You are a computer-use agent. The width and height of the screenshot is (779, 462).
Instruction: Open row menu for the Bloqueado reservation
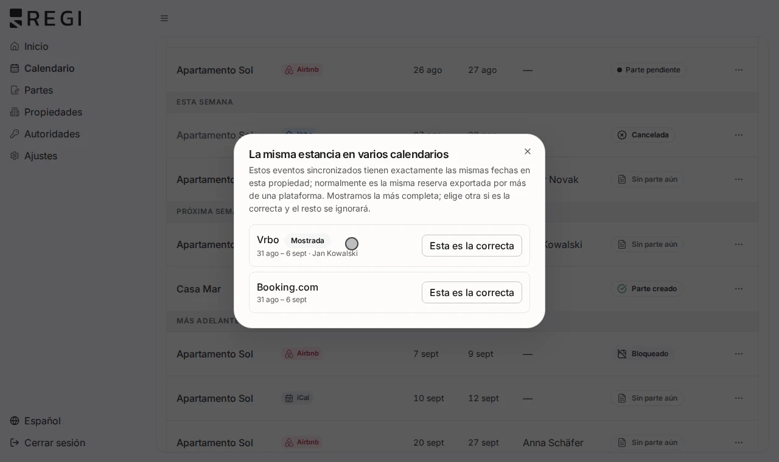(x=739, y=354)
